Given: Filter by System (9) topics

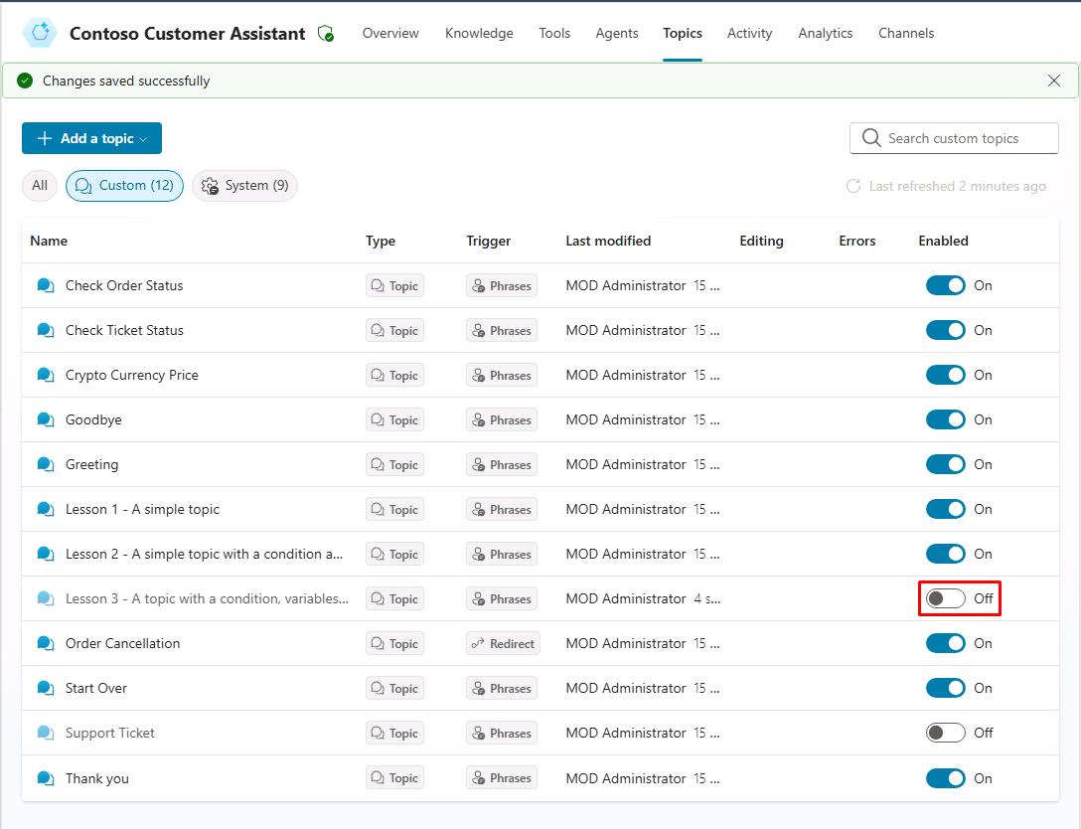Looking at the screenshot, I should tap(244, 186).
